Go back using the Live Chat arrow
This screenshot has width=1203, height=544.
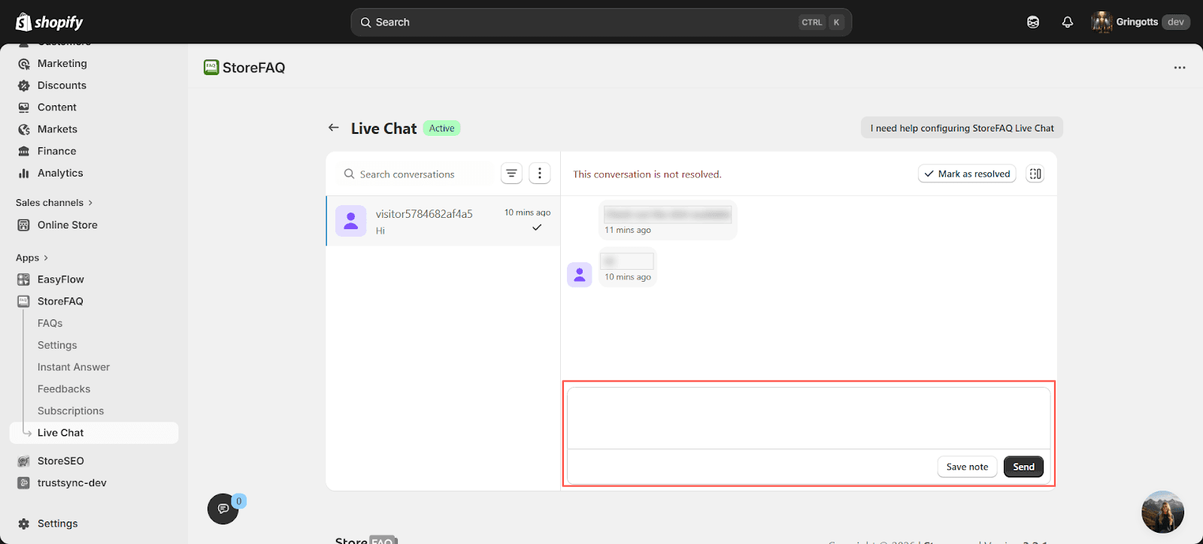pyautogui.click(x=334, y=128)
